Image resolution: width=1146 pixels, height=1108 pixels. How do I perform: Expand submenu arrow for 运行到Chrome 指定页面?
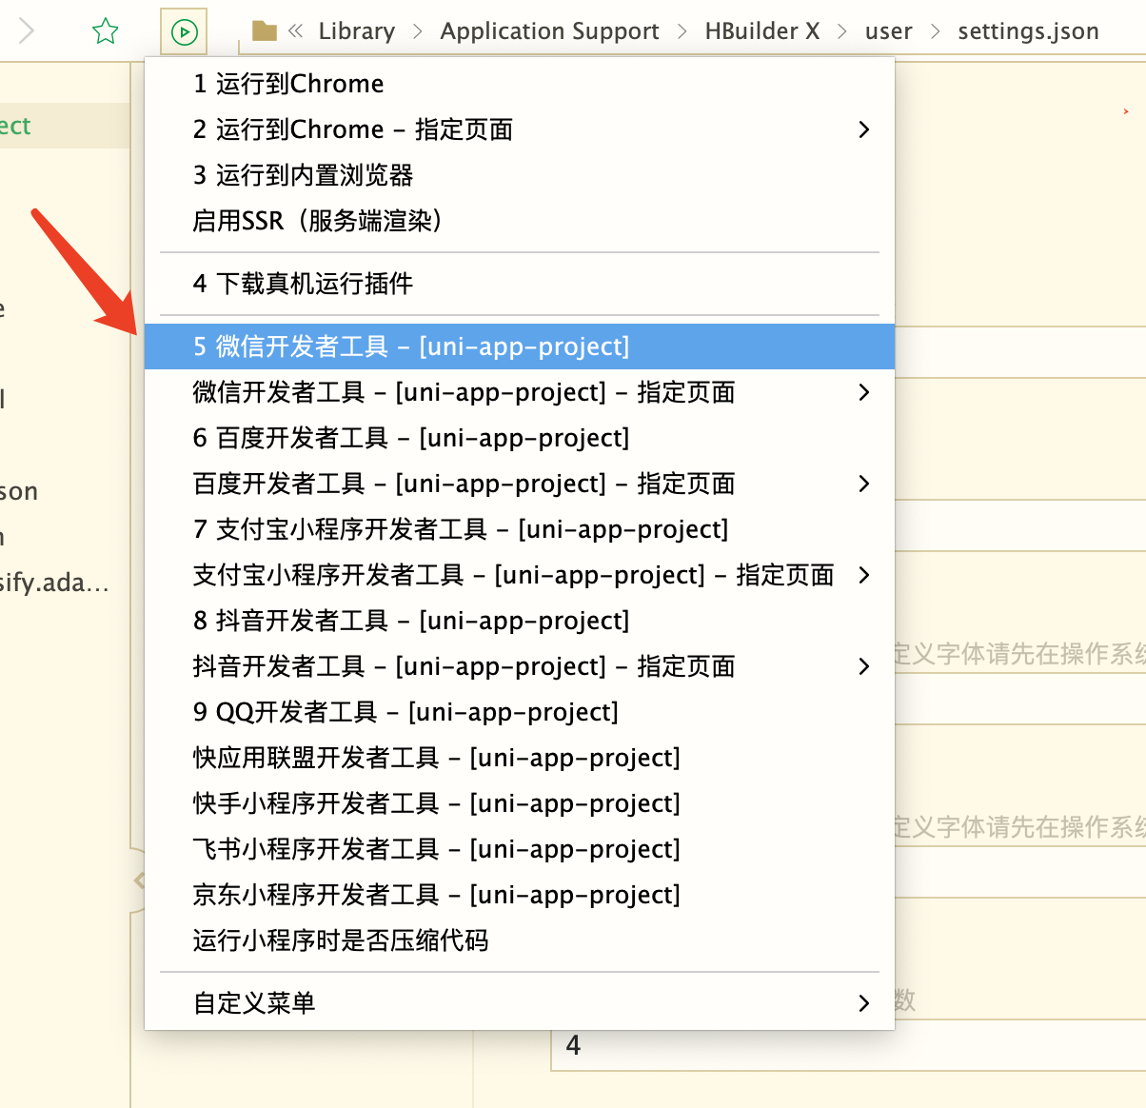[x=863, y=129]
